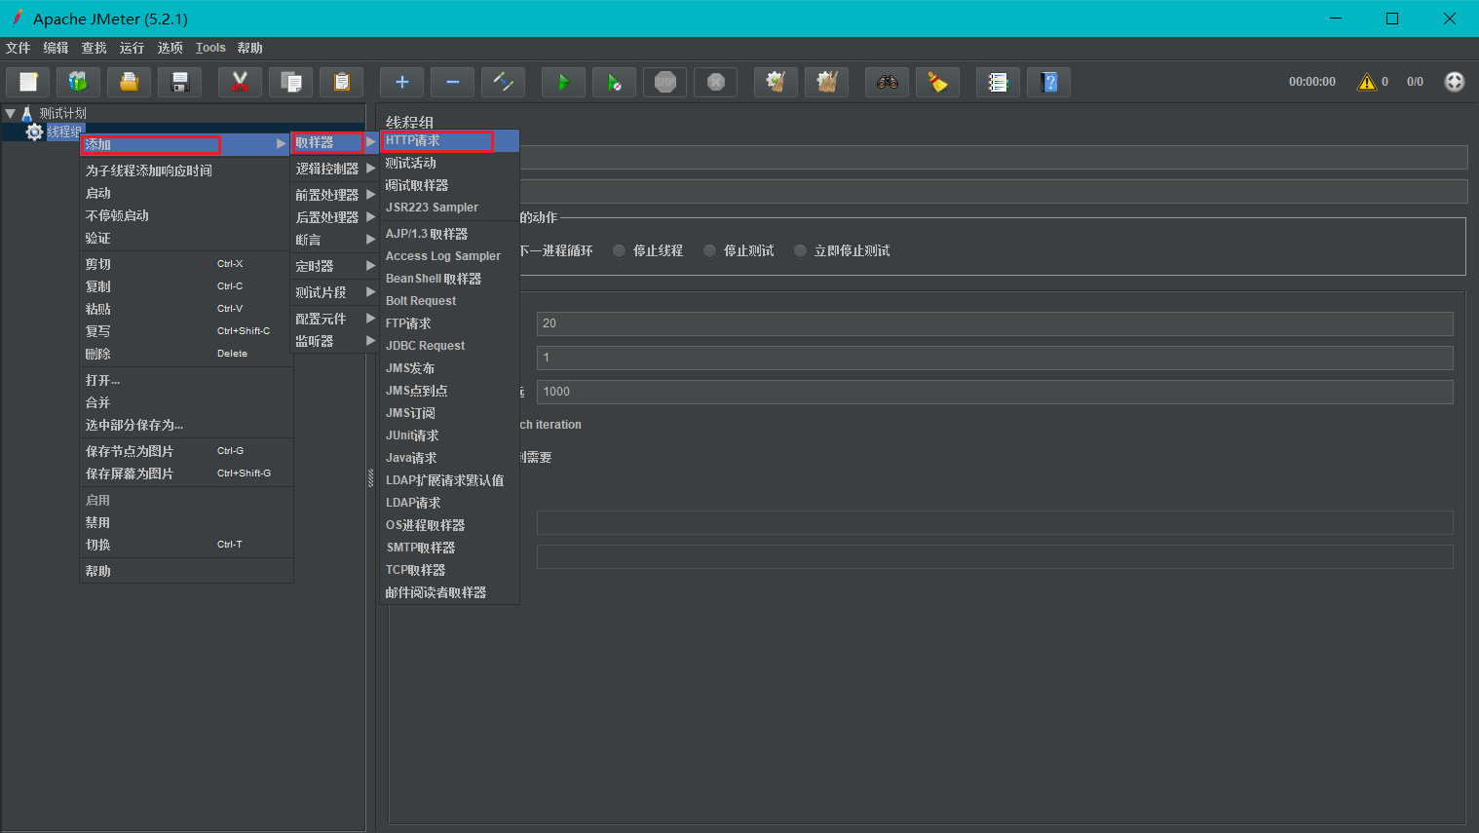Open the Tools menu
This screenshot has height=833, width=1479.
tap(210, 48)
